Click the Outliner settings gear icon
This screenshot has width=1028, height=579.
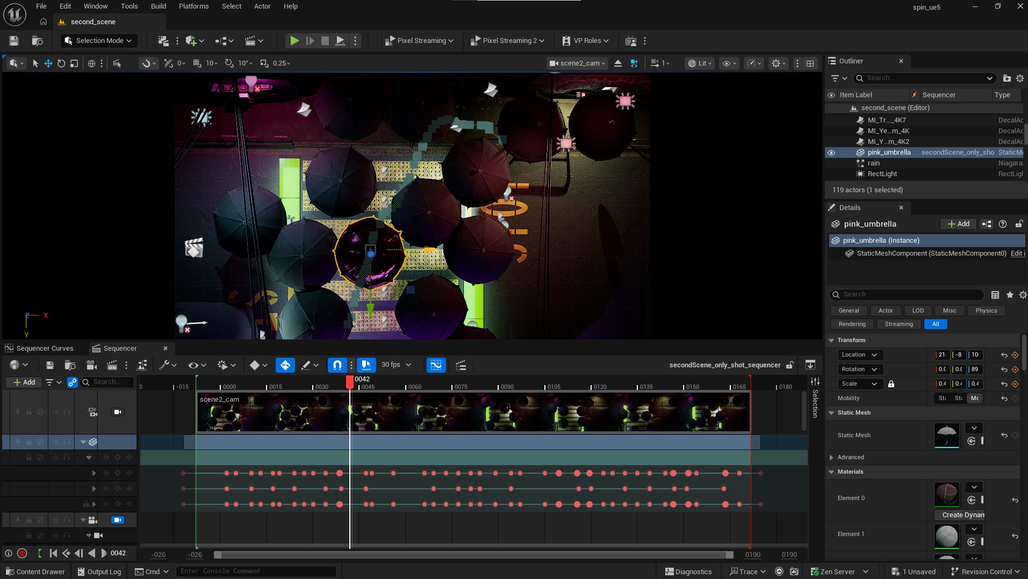[1020, 78]
